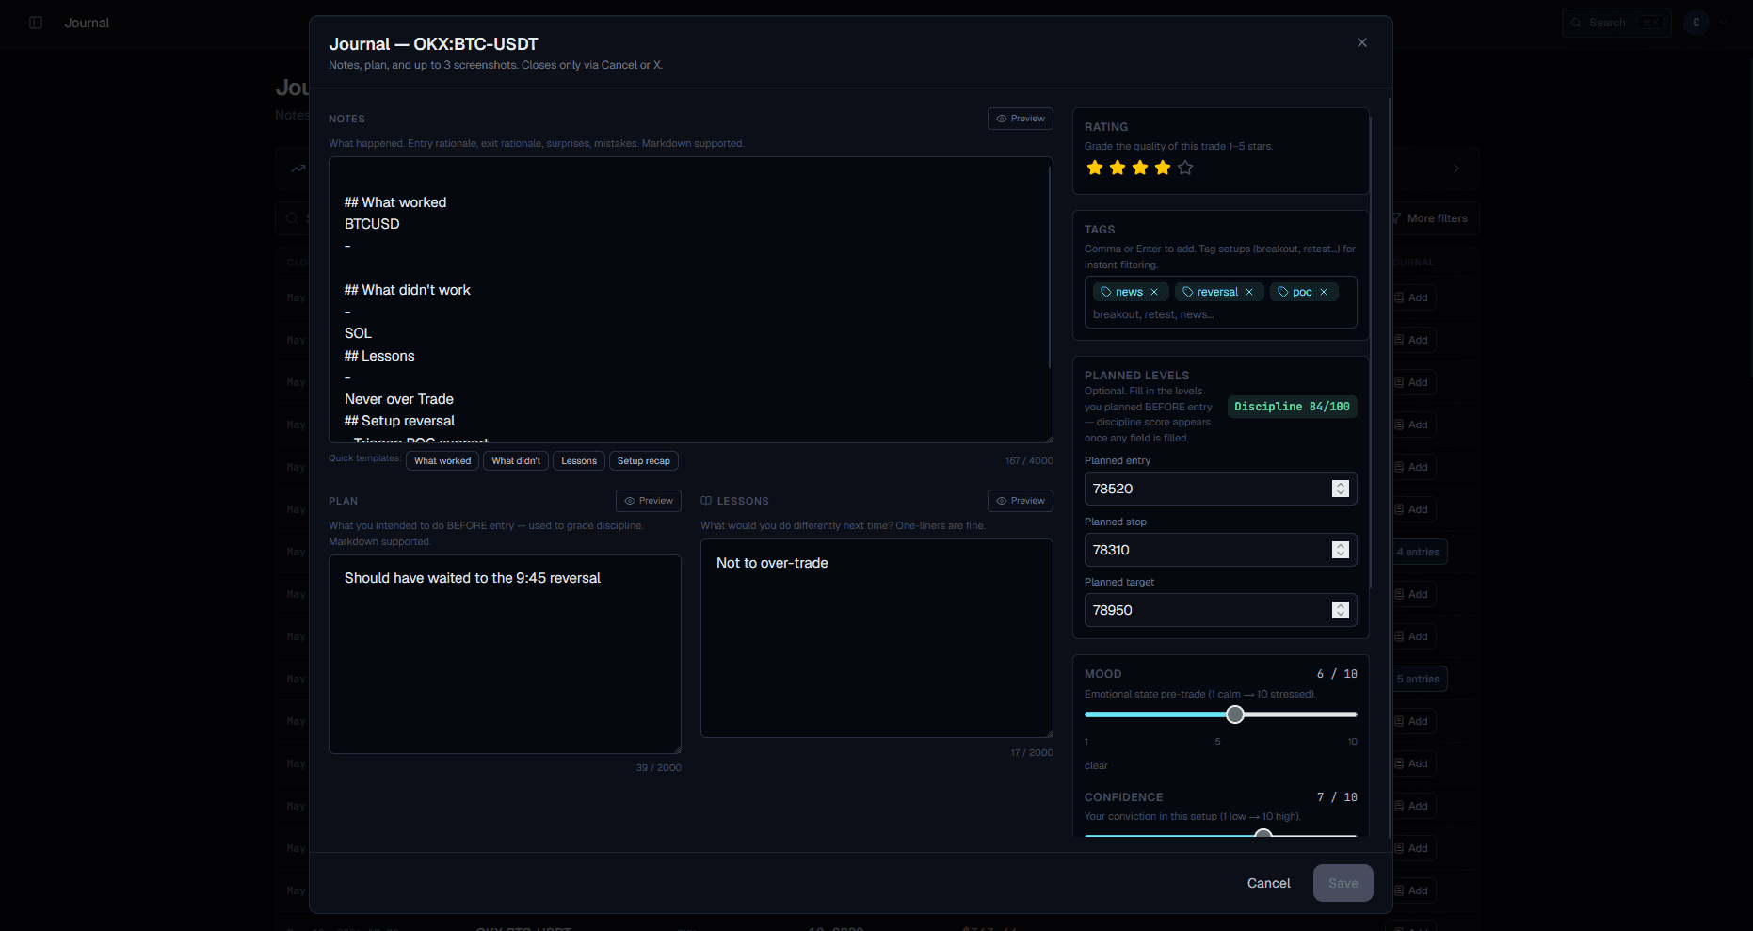
Task: Open the 4 entries journal link
Action: pos(1418,552)
